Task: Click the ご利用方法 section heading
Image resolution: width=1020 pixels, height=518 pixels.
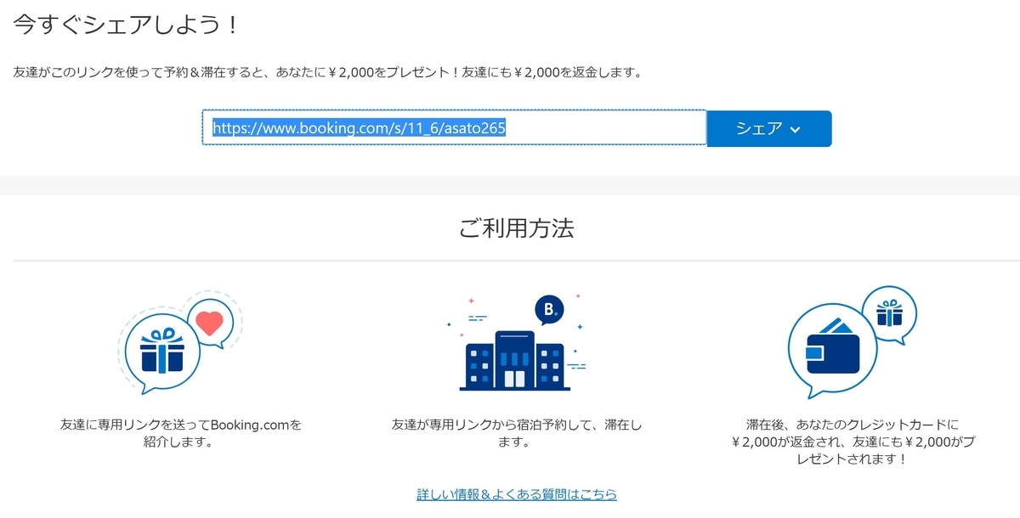Action: [515, 229]
